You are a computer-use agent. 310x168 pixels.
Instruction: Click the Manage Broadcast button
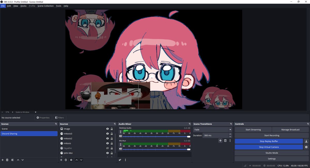(290, 129)
